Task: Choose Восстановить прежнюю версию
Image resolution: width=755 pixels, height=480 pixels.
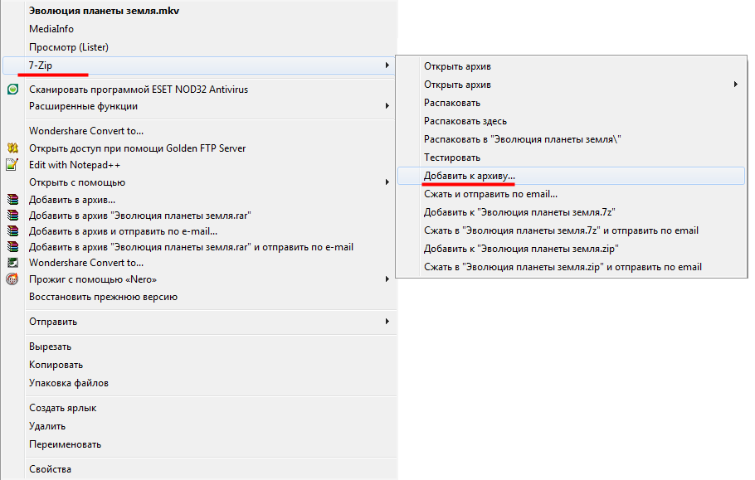Action: pos(103,297)
